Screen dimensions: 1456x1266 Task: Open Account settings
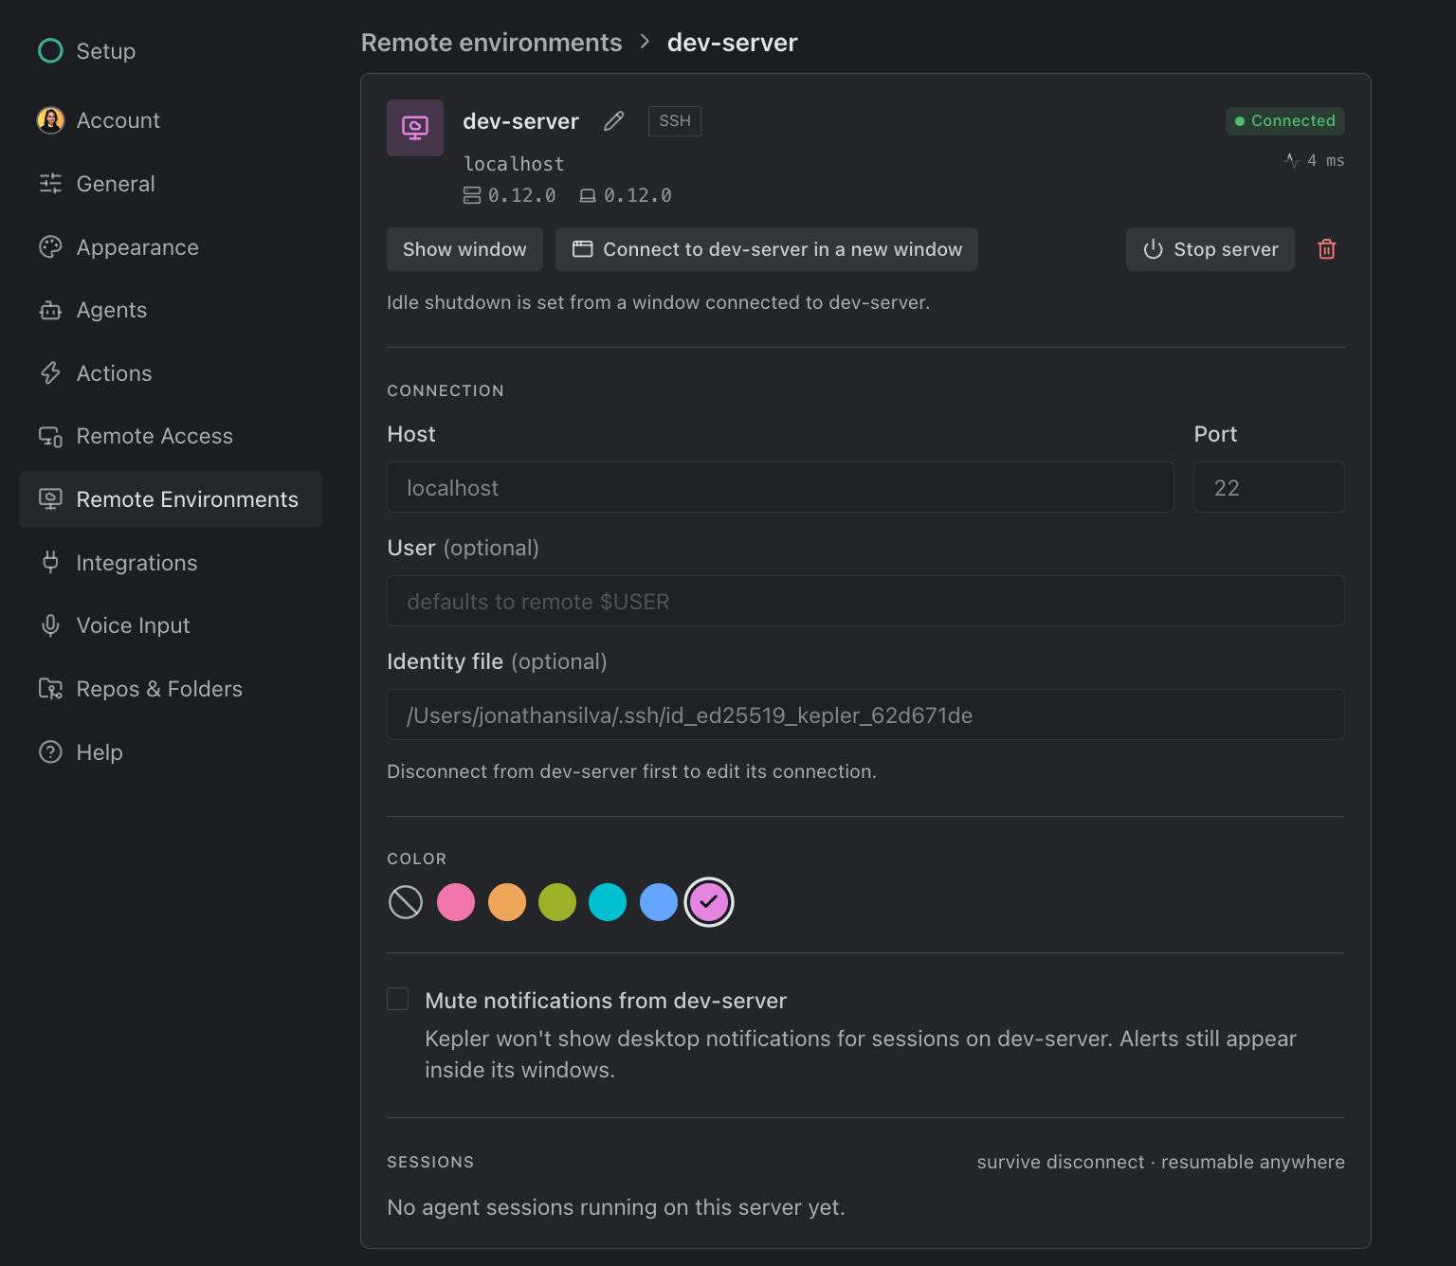point(171,120)
